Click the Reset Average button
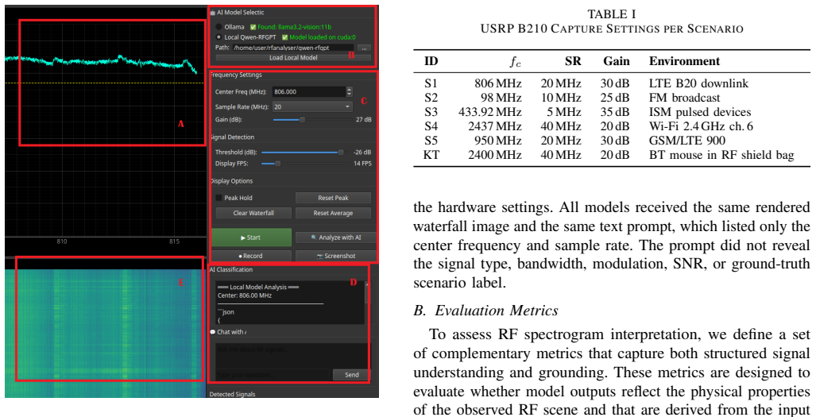 [x=333, y=213]
